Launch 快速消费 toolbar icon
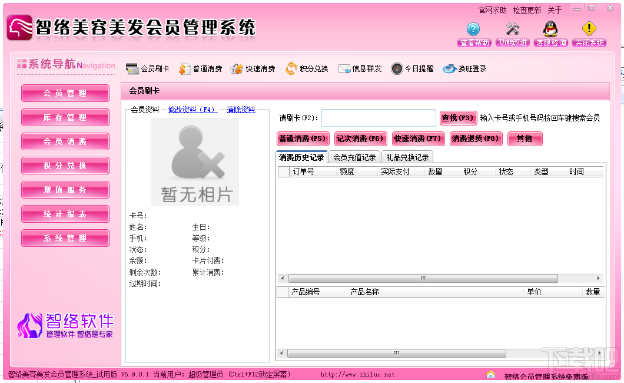The width and height of the screenshot is (624, 383). (x=237, y=69)
